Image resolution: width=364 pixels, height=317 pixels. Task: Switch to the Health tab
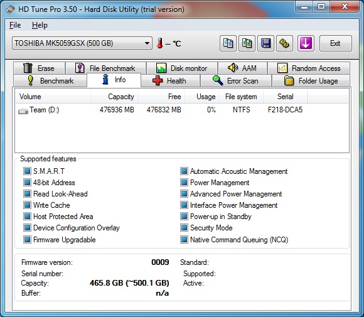171,81
